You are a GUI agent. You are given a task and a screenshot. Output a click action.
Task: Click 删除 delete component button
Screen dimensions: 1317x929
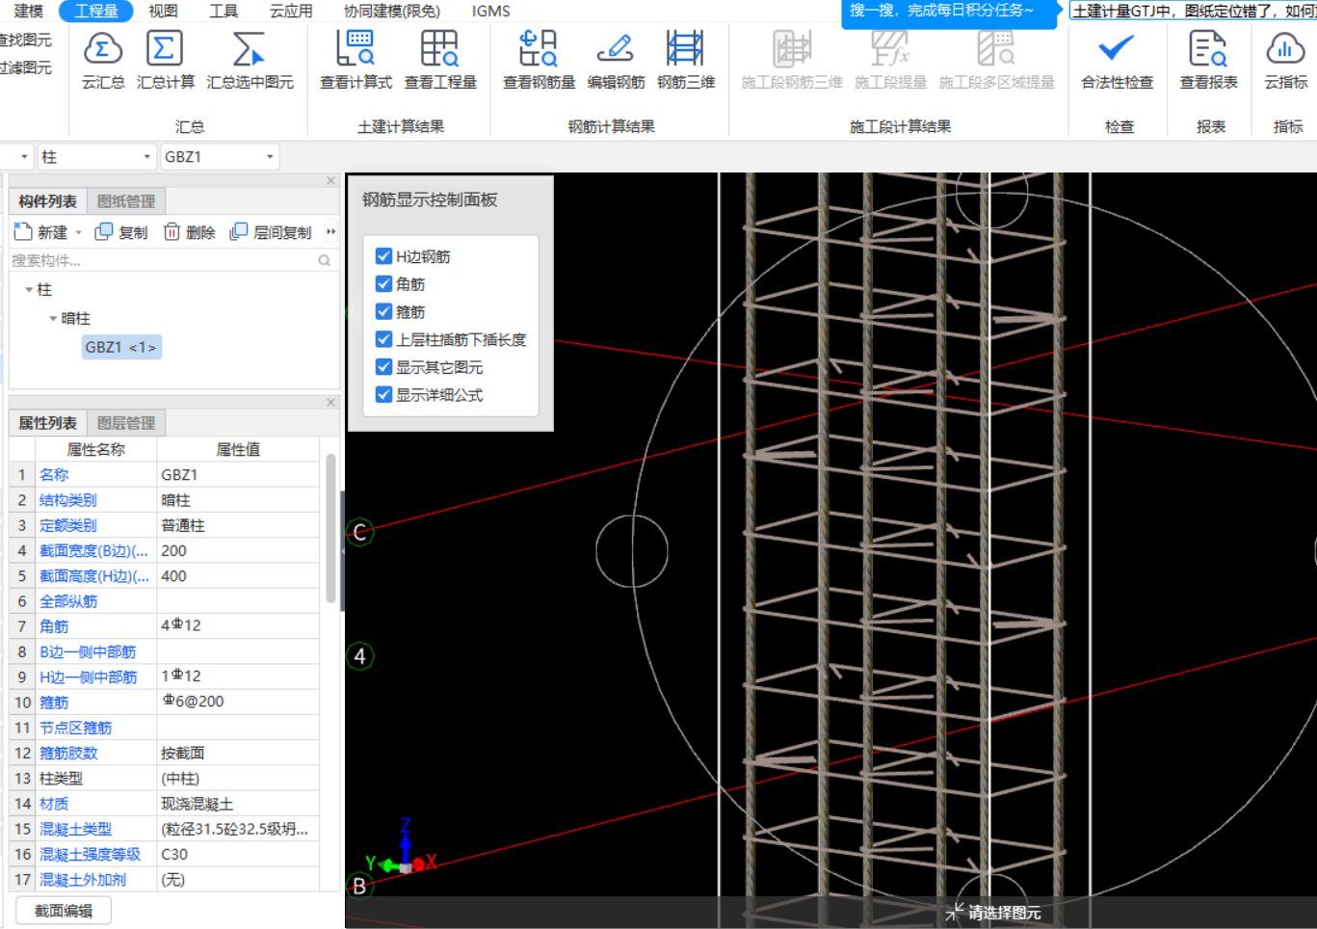pyautogui.click(x=189, y=232)
